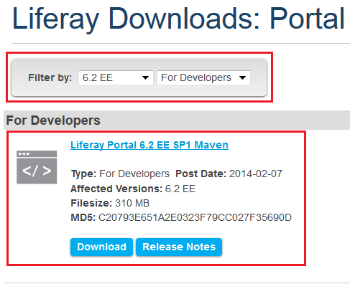Open the For Developers type filter dropdown
The width and height of the screenshot is (350, 289).
[203, 77]
